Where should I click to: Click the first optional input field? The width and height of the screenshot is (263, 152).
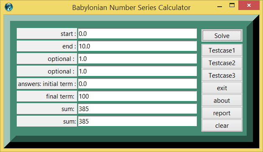(x=137, y=59)
